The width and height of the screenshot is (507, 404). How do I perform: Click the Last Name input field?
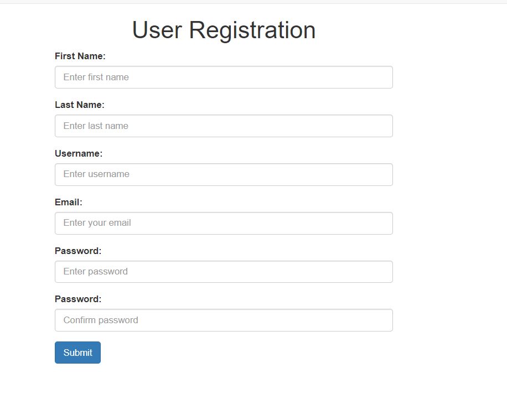pos(224,126)
